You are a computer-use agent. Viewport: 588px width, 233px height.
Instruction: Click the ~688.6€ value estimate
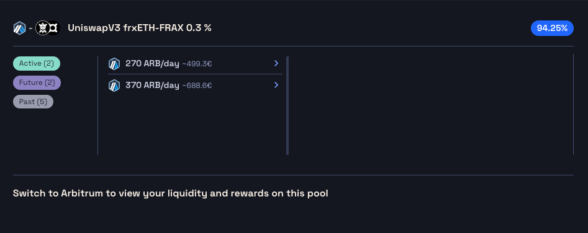[197, 86]
